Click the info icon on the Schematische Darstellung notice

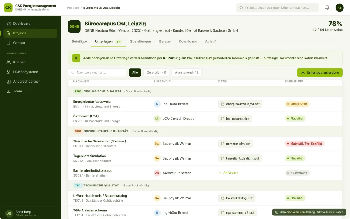(x=276, y=212)
